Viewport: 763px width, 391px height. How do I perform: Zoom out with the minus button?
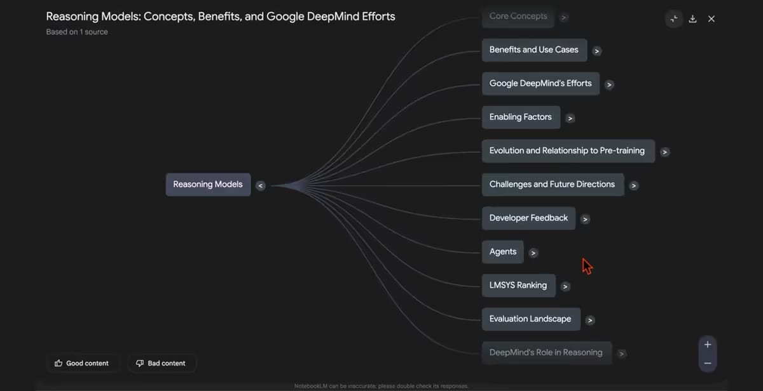(x=707, y=363)
